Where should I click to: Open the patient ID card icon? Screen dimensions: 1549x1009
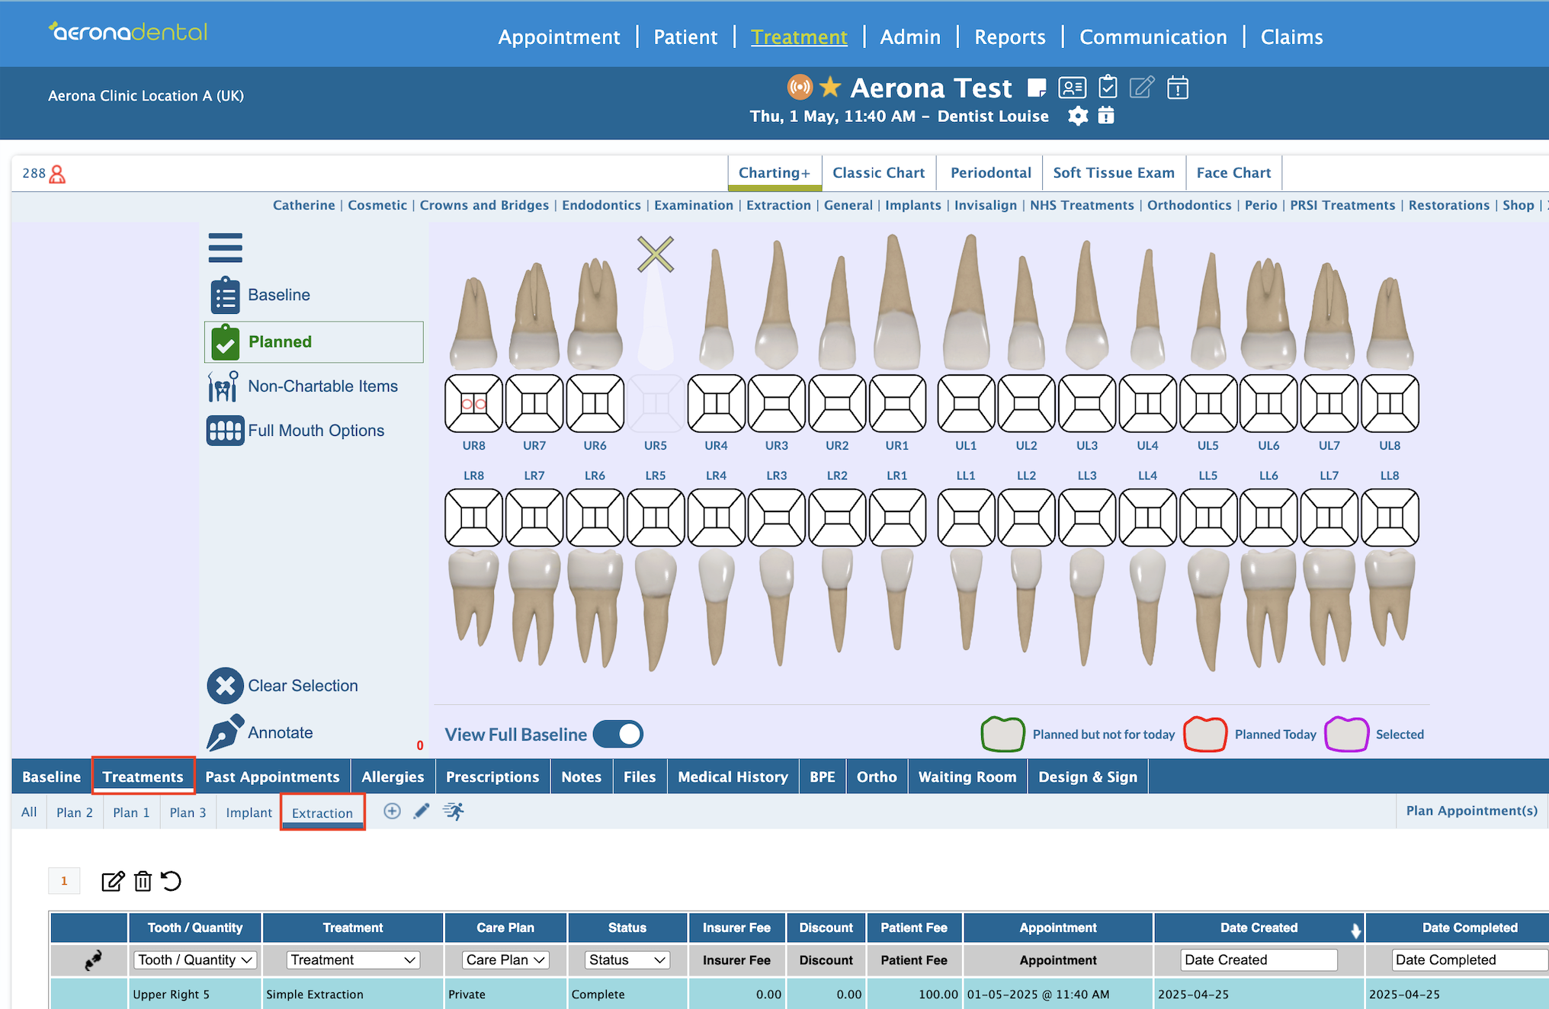tap(1072, 88)
